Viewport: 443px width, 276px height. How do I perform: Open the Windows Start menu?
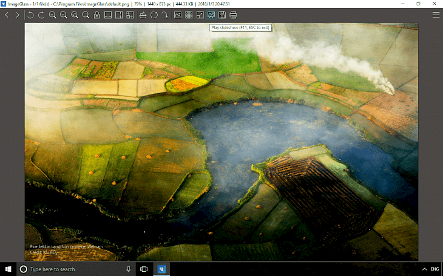coord(8,269)
